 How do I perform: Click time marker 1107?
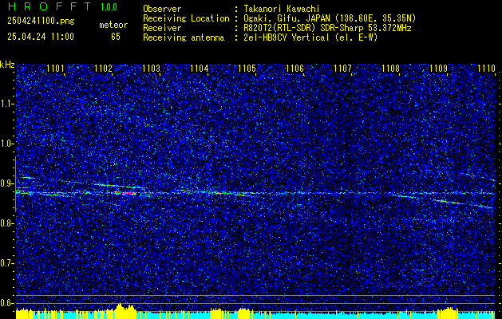coord(342,69)
